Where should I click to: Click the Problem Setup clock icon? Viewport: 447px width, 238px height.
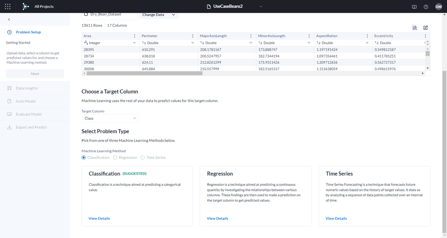click(10, 32)
